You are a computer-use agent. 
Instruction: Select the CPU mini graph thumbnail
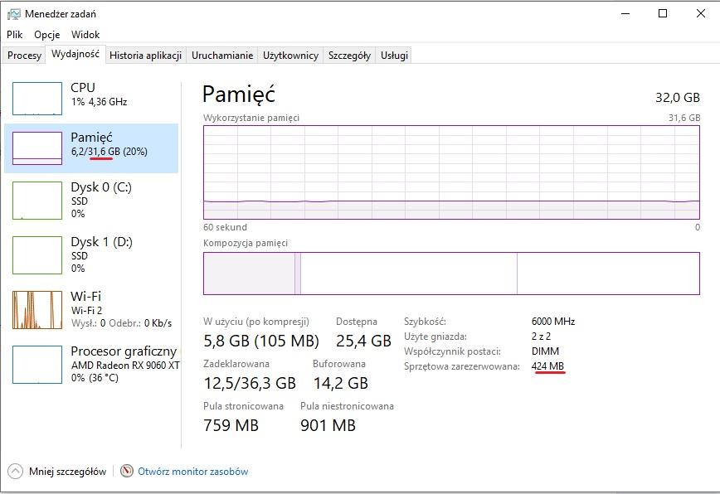tap(37, 99)
